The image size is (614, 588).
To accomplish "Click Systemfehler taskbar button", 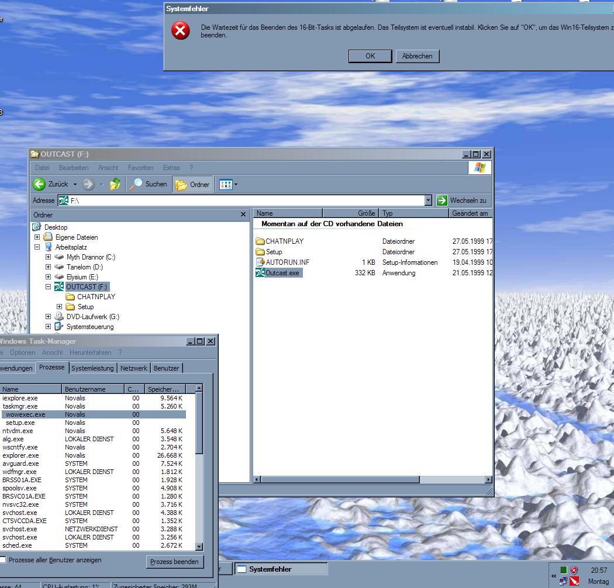I will pyautogui.click(x=281, y=569).
